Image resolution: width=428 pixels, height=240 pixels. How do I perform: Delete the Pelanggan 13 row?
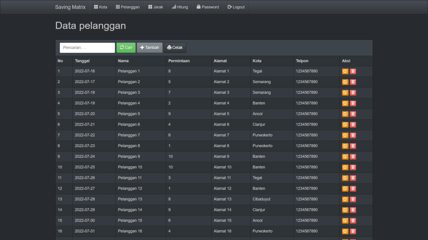[353, 199]
